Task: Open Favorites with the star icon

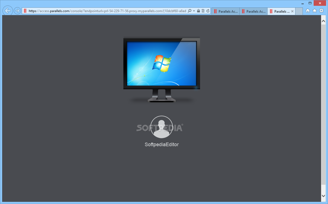Action: tap(315, 11)
